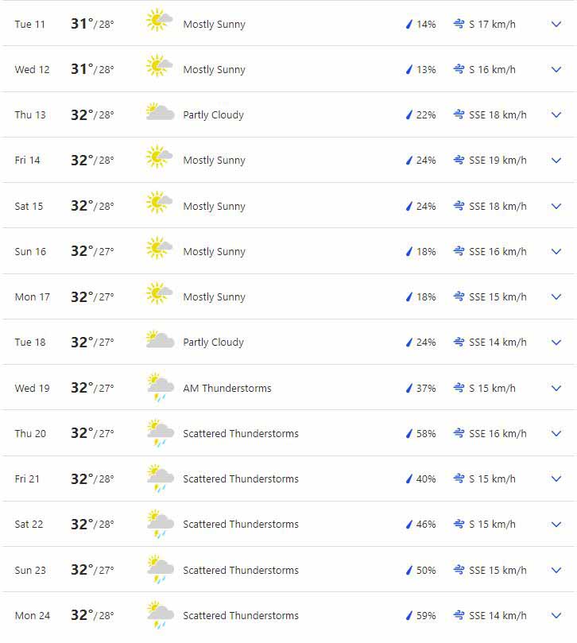
Task: Click the wind icon beside SSE 19 km/h
Action: pyautogui.click(x=459, y=160)
